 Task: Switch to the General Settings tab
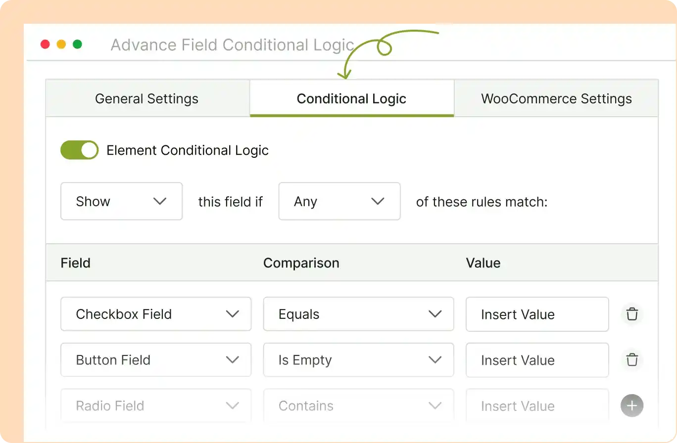point(147,98)
